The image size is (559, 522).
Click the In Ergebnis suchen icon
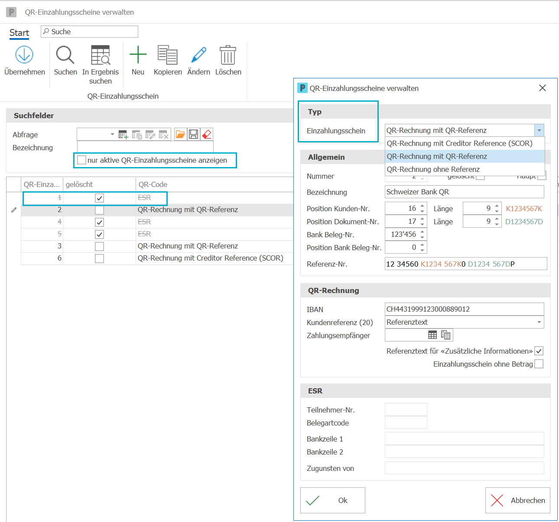pyautogui.click(x=101, y=55)
